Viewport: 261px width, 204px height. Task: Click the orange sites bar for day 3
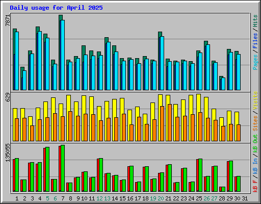click(32, 134)
